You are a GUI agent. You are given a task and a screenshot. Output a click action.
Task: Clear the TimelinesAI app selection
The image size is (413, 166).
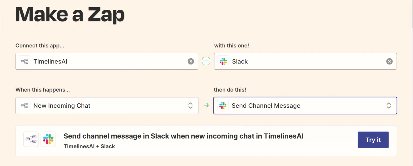point(191,61)
